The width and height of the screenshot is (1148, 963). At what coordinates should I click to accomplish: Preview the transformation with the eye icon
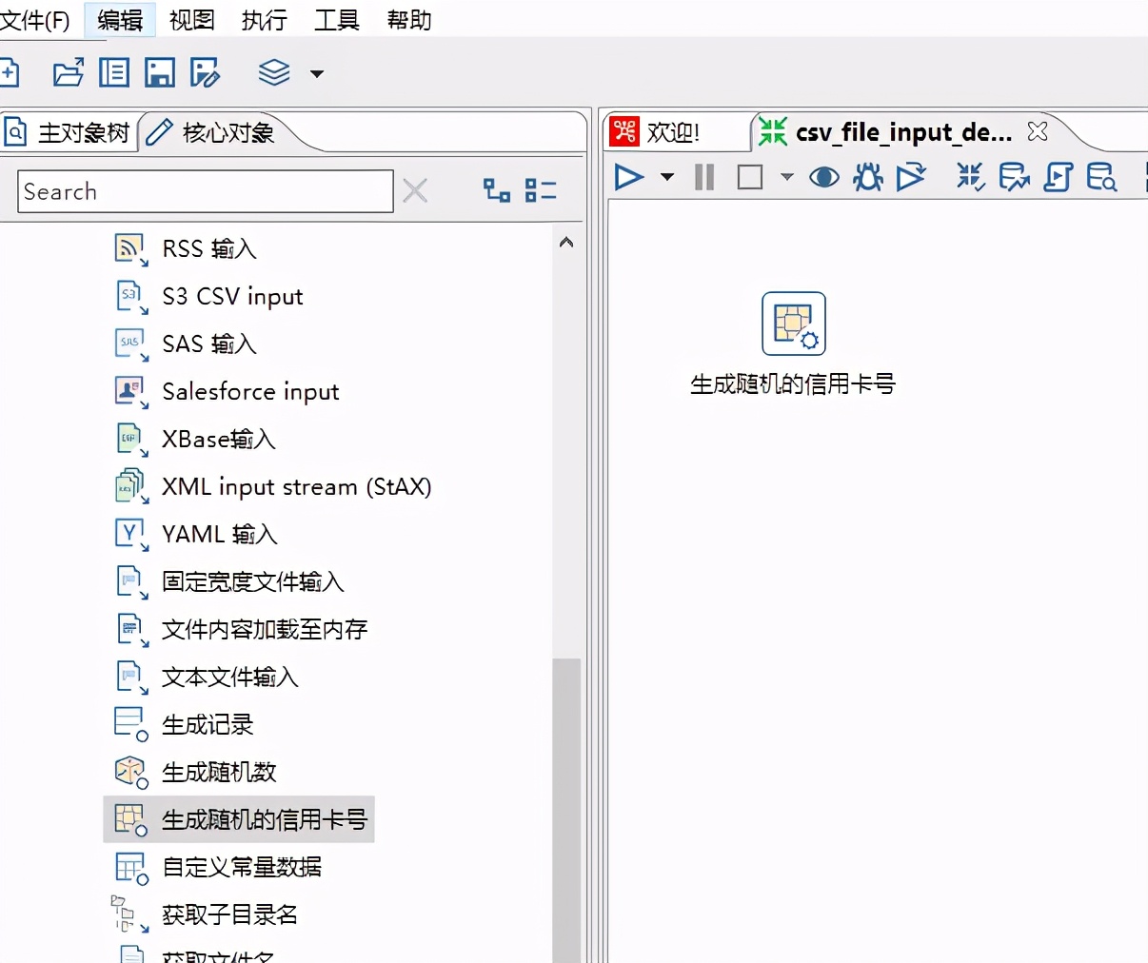(823, 177)
